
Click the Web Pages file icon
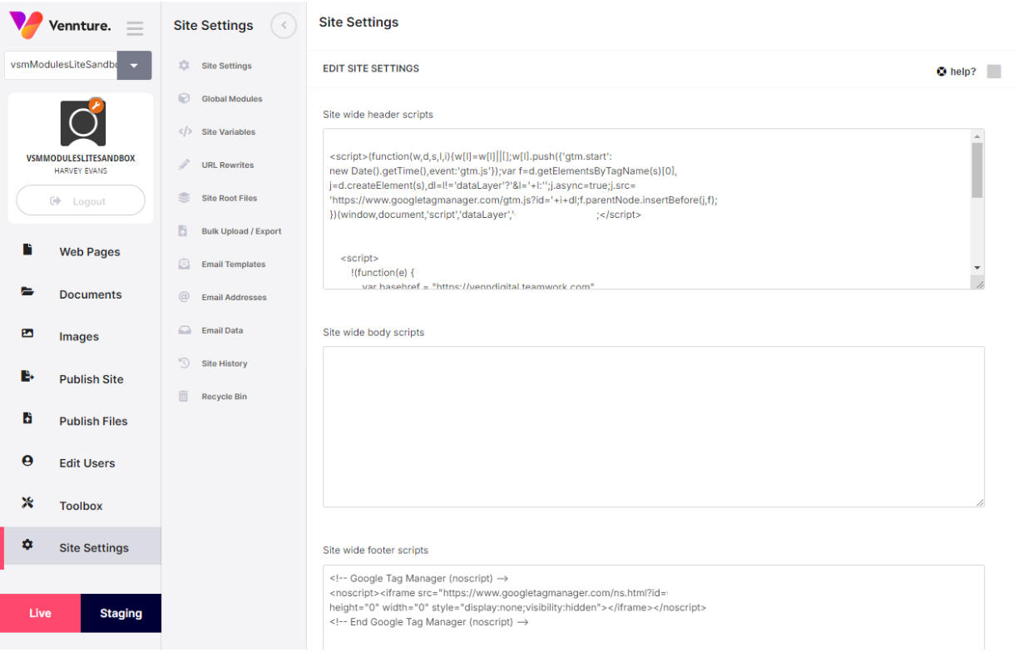coord(27,249)
